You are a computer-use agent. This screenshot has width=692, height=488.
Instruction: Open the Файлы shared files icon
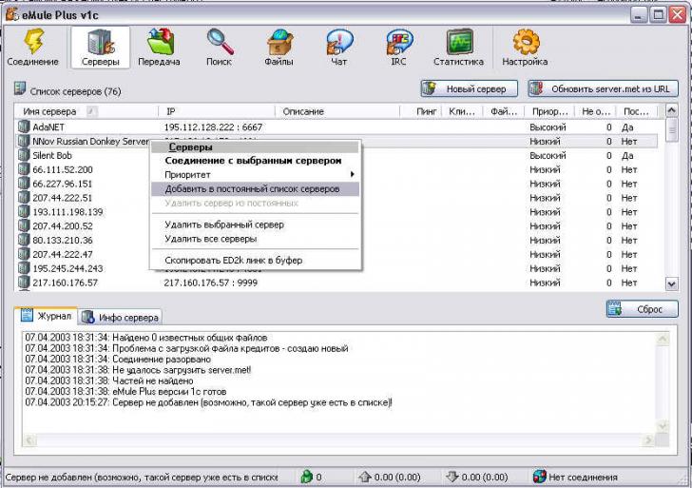tap(279, 44)
